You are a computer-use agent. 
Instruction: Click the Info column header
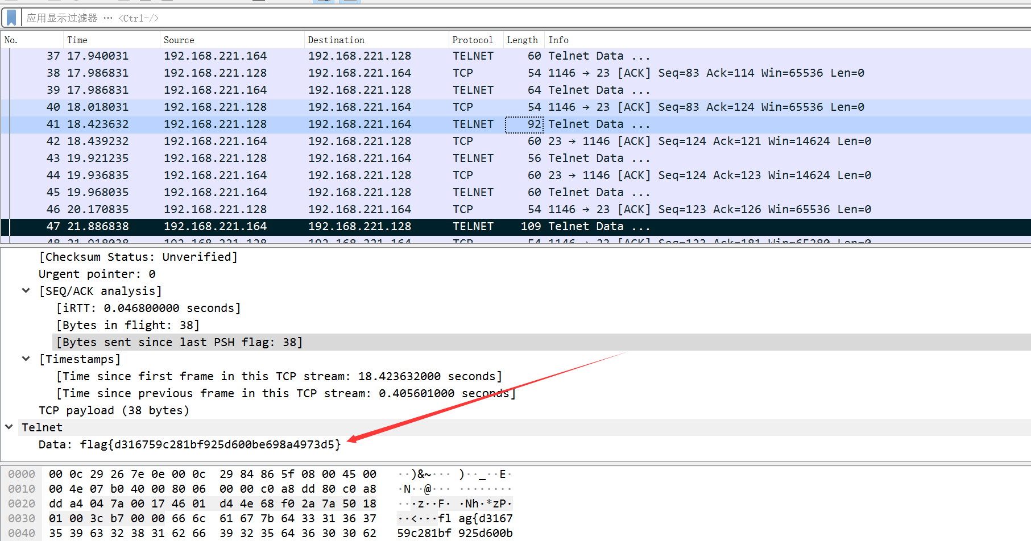coord(788,40)
